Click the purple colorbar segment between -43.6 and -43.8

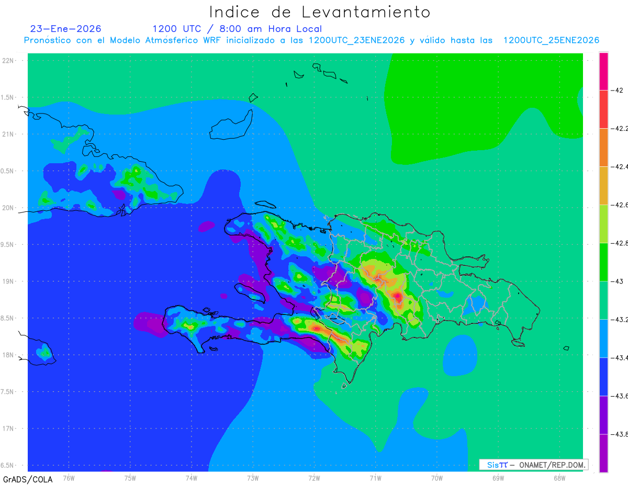[603, 415]
